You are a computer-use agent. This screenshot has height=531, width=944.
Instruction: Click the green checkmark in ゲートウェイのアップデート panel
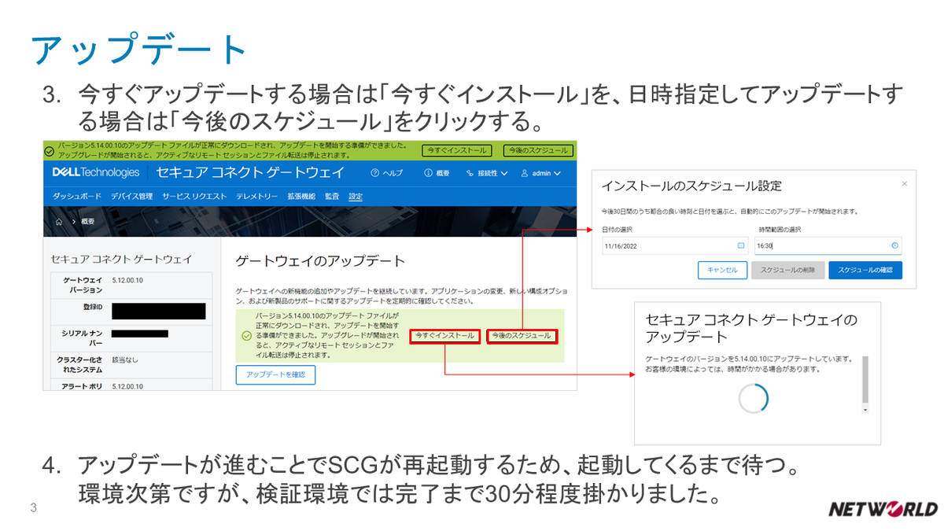pyautogui.click(x=246, y=336)
